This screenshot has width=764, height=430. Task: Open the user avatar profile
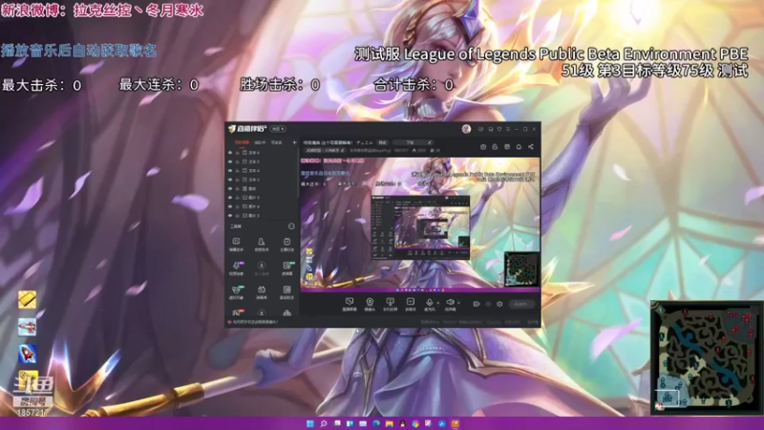(x=466, y=129)
